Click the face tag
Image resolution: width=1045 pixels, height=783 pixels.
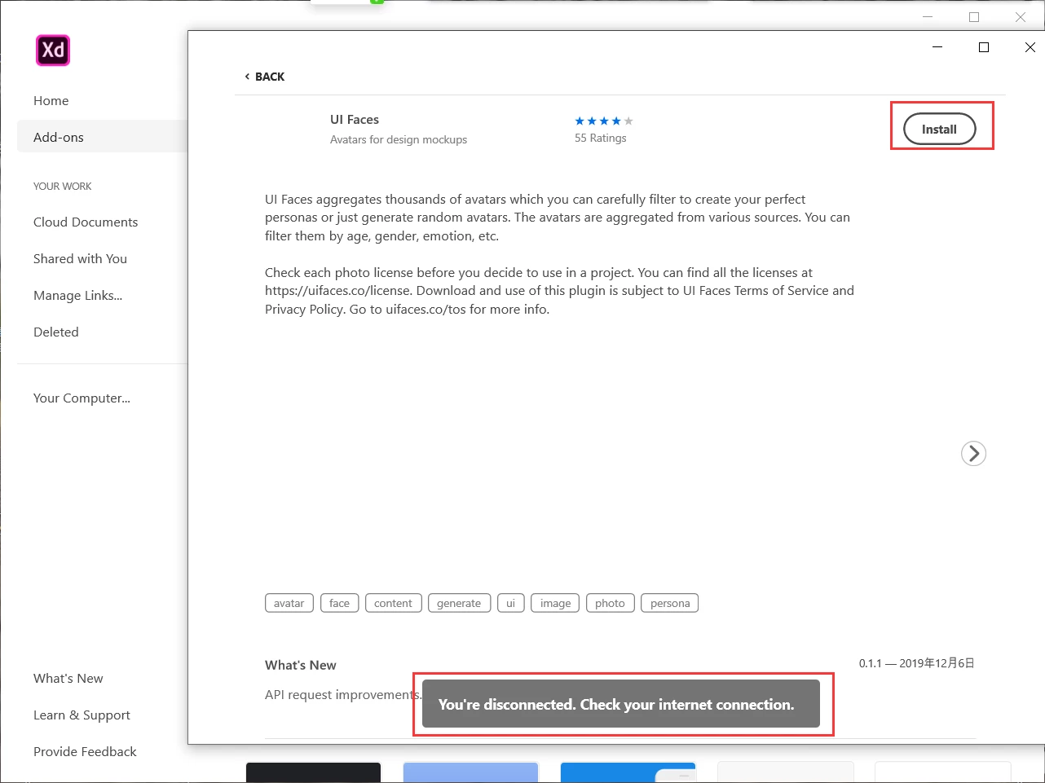340,603
